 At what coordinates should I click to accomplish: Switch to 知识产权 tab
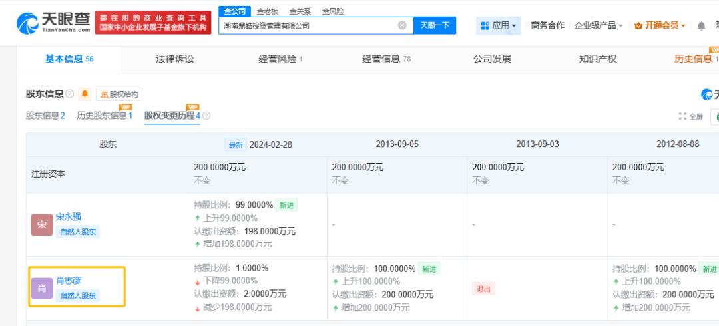(x=597, y=59)
